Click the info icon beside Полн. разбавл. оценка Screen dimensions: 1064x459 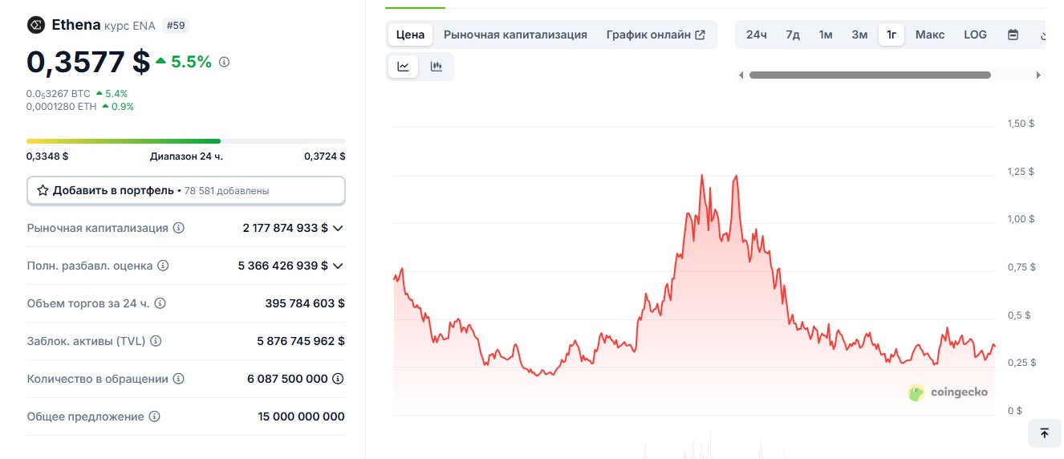click(x=163, y=265)
